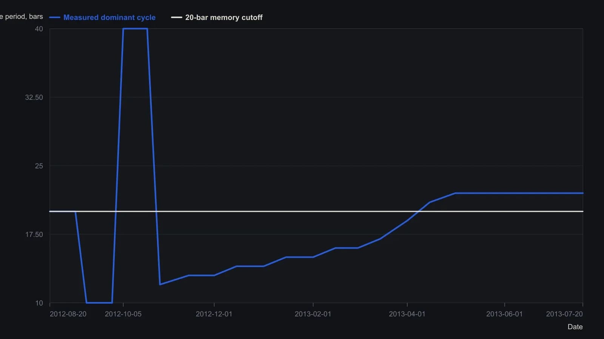This screenshot has width=604, height=339.
Task: Click the 2012-08-20 date label
Action: pos(68,314)
